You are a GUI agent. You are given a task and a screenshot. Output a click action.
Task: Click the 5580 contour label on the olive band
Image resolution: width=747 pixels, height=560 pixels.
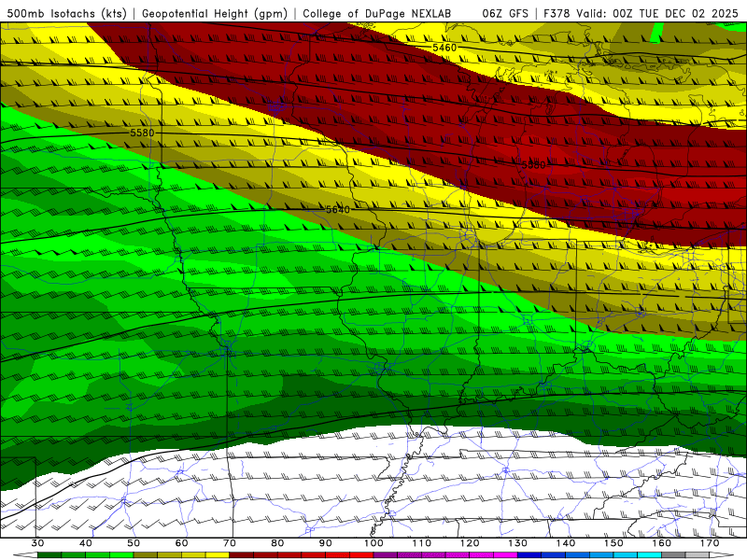click(142, 133)
